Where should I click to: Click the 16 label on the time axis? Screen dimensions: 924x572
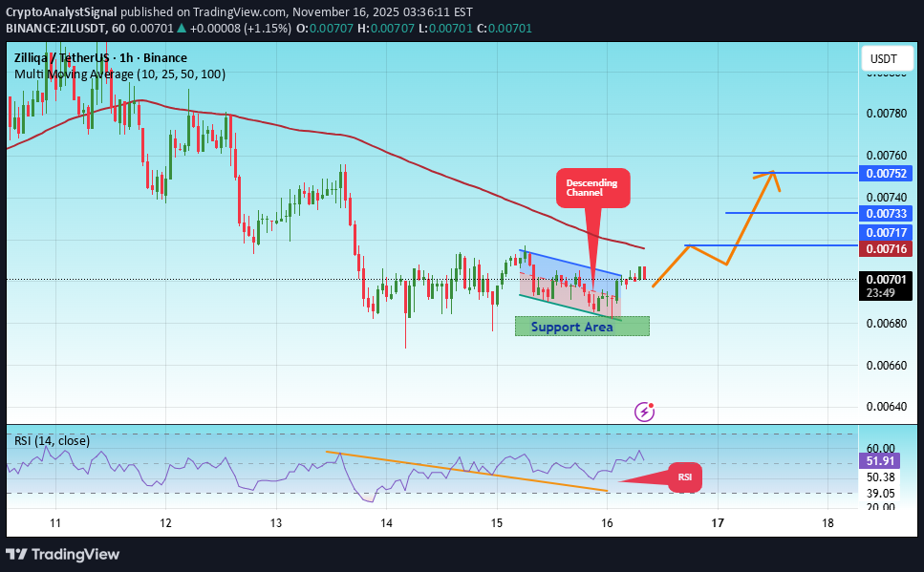(606, 523)
